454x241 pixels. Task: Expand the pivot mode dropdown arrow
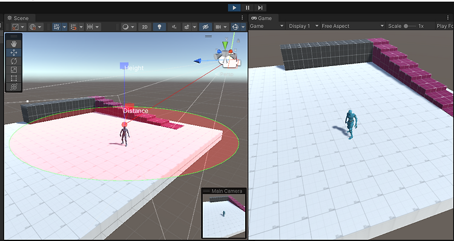22,27
